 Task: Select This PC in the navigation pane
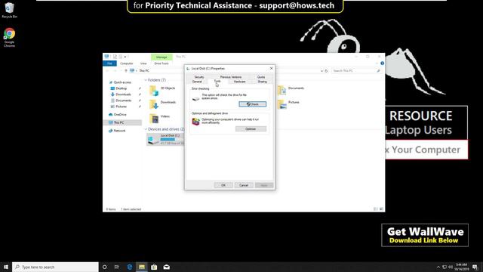(x=119, y=122)
